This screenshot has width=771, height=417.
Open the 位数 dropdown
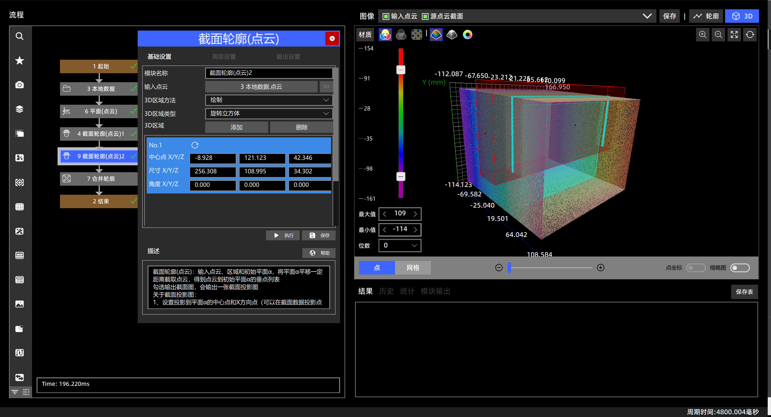(400, 245)
